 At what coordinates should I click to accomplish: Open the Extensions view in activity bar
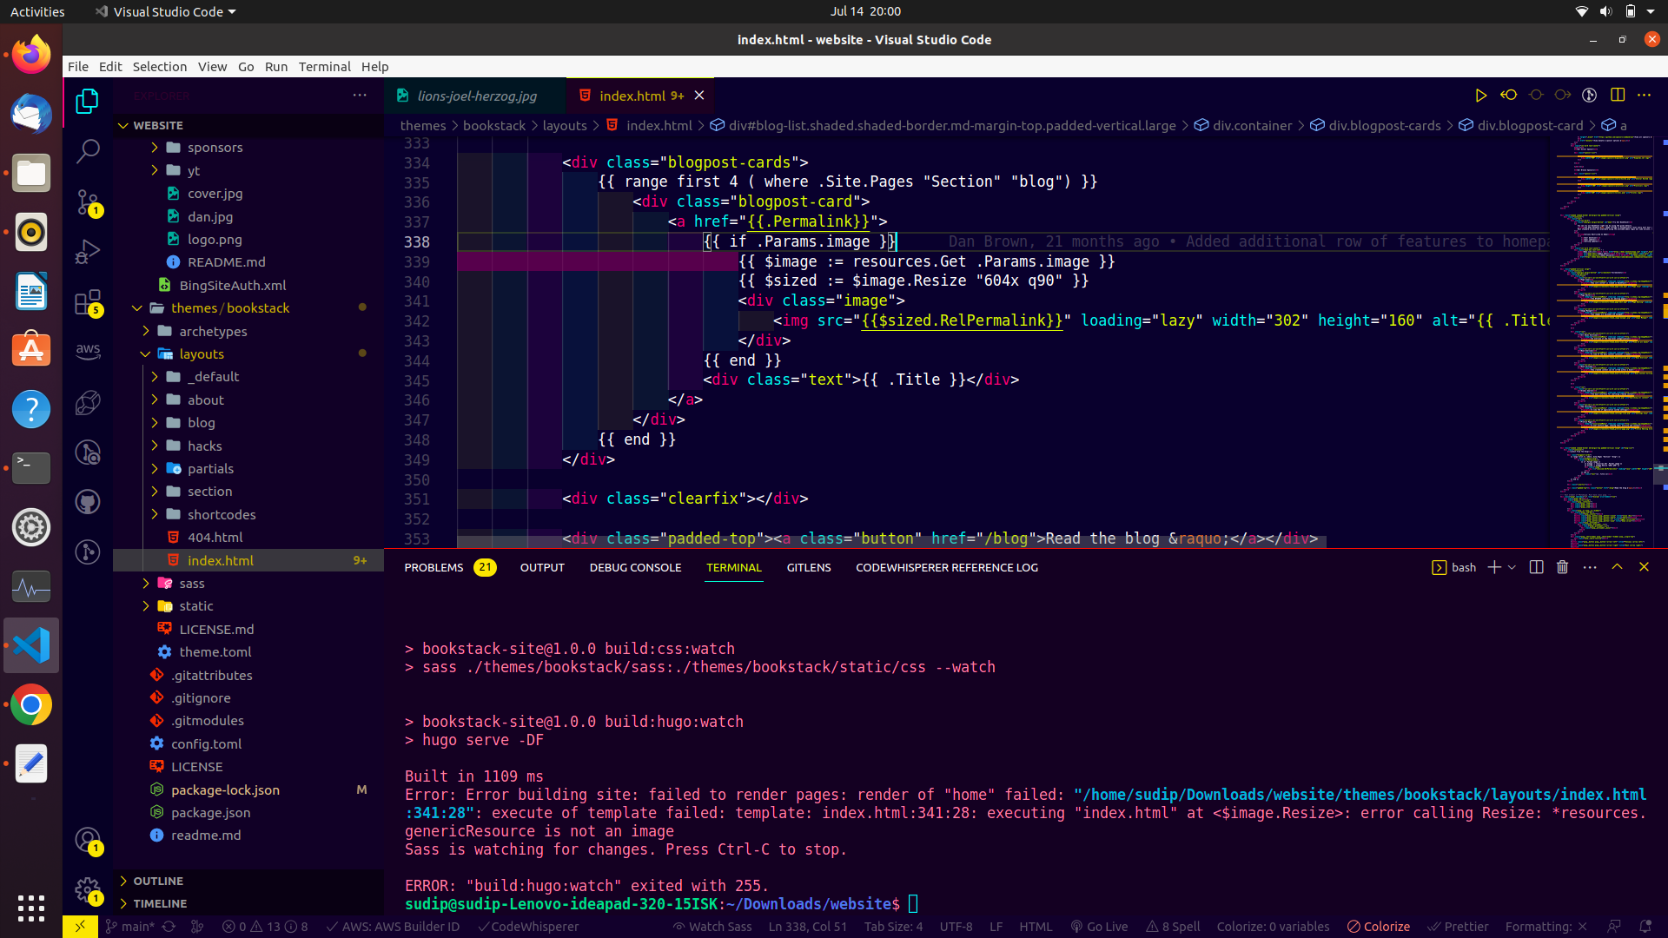point(88,303)
